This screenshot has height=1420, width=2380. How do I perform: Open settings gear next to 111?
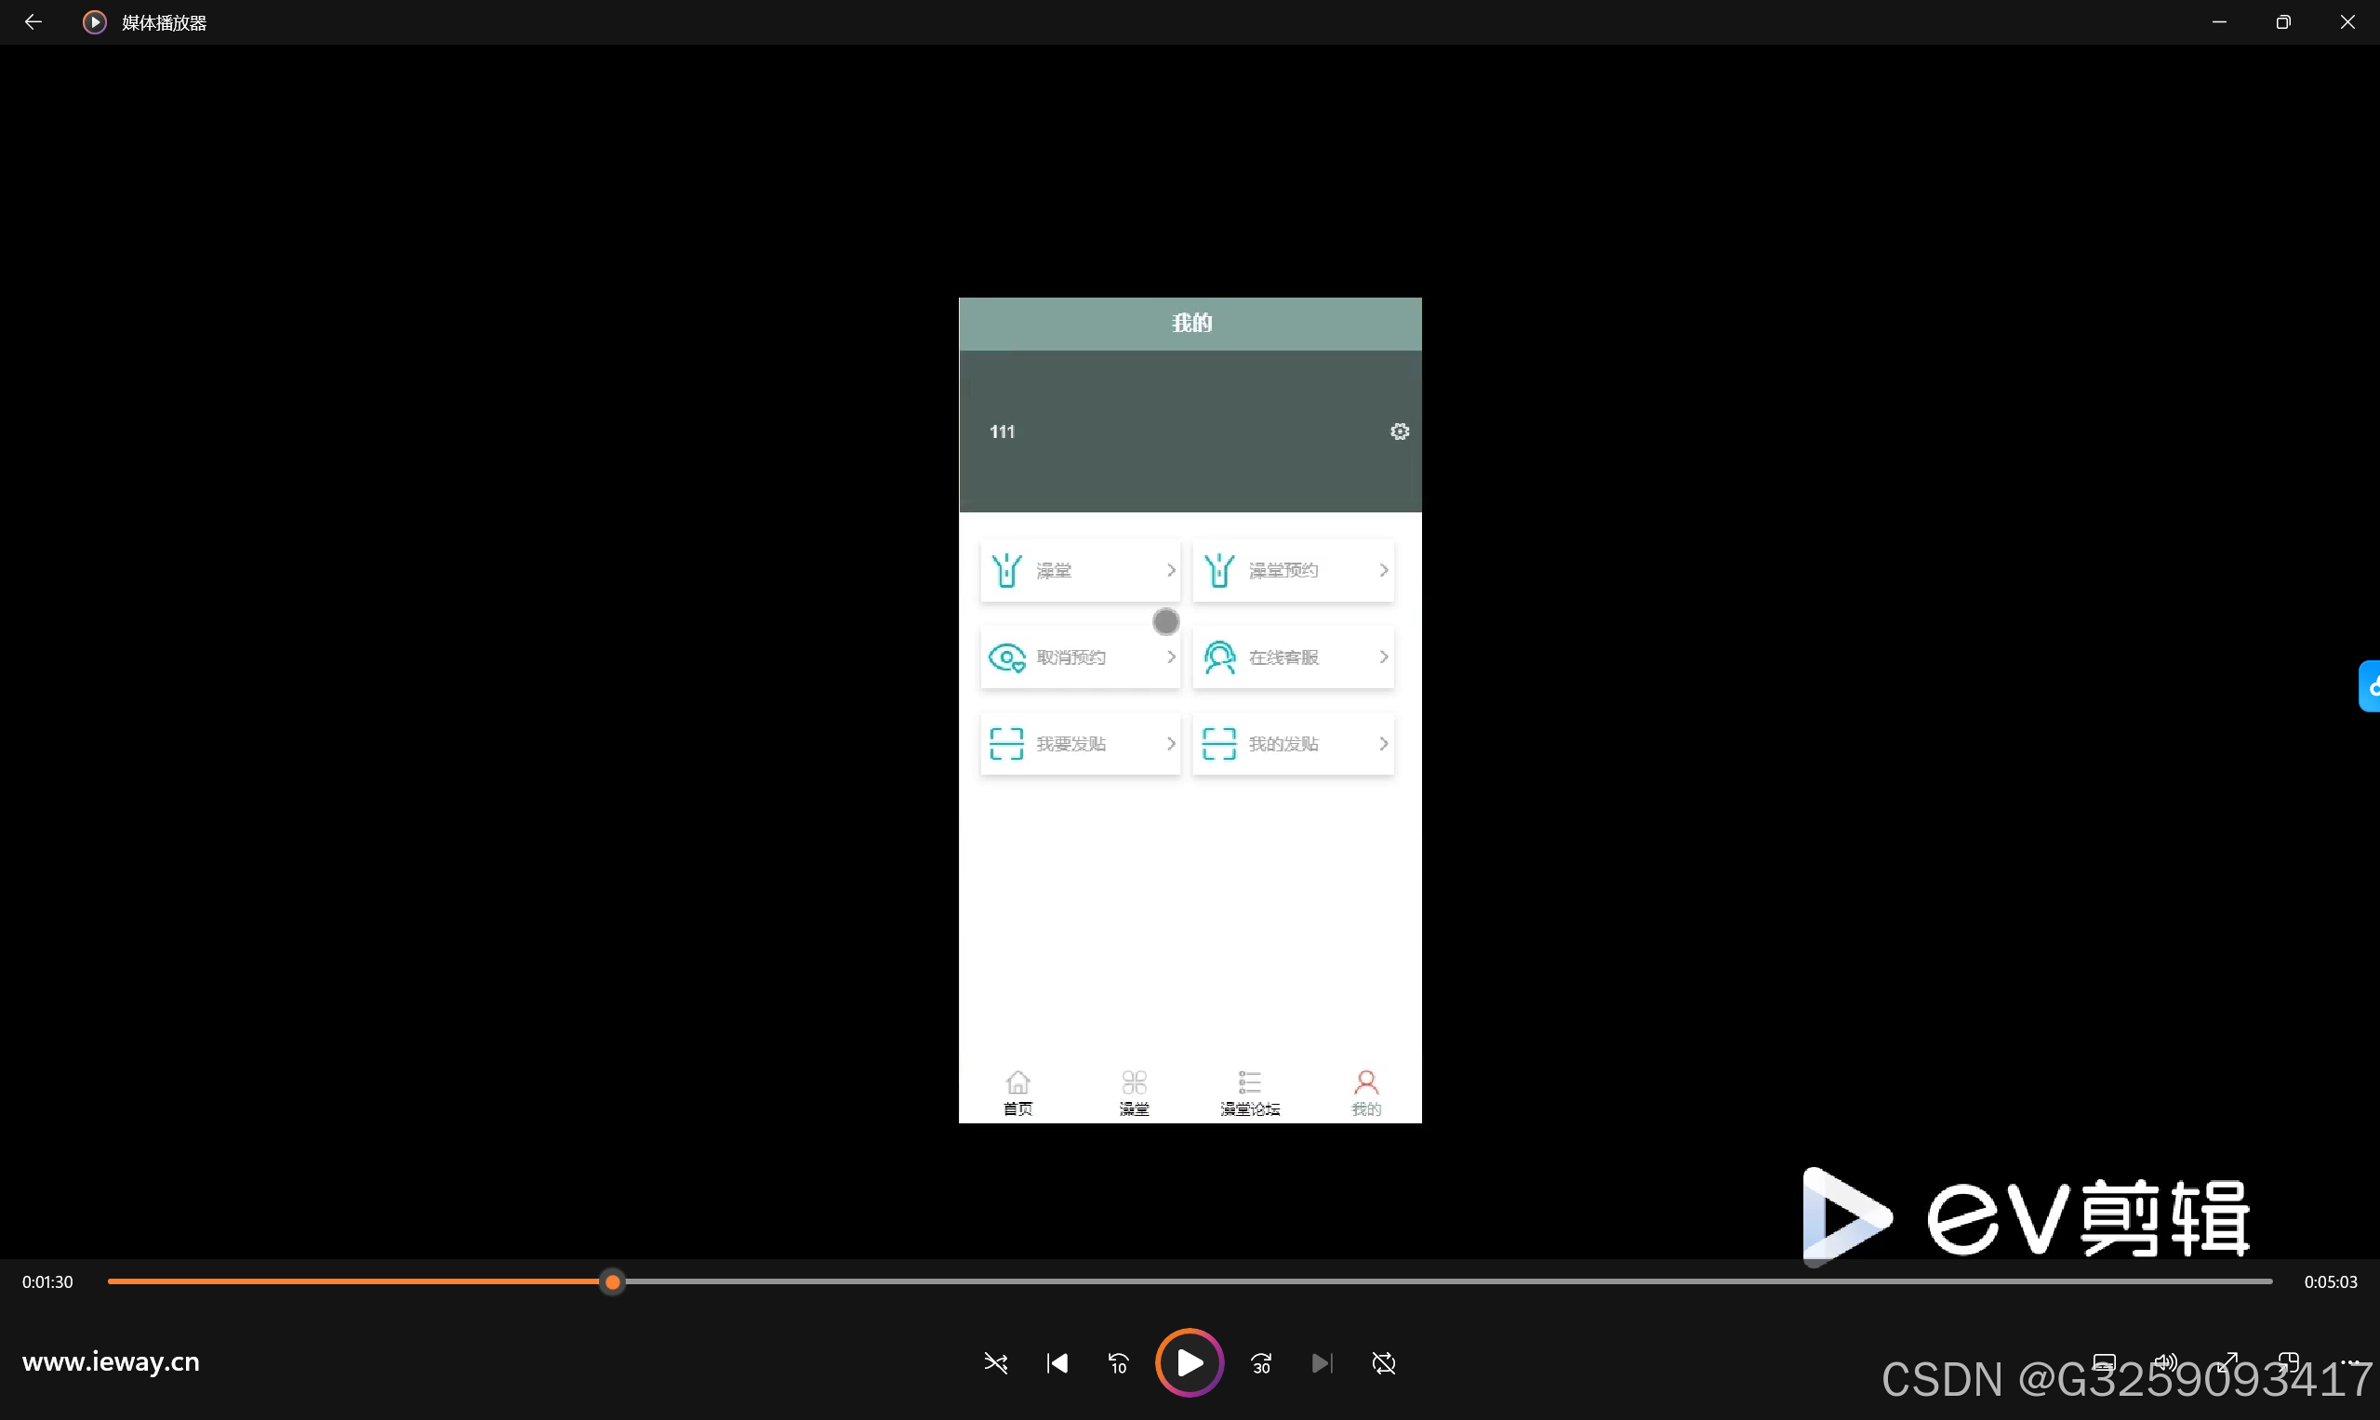(1399, 431)
